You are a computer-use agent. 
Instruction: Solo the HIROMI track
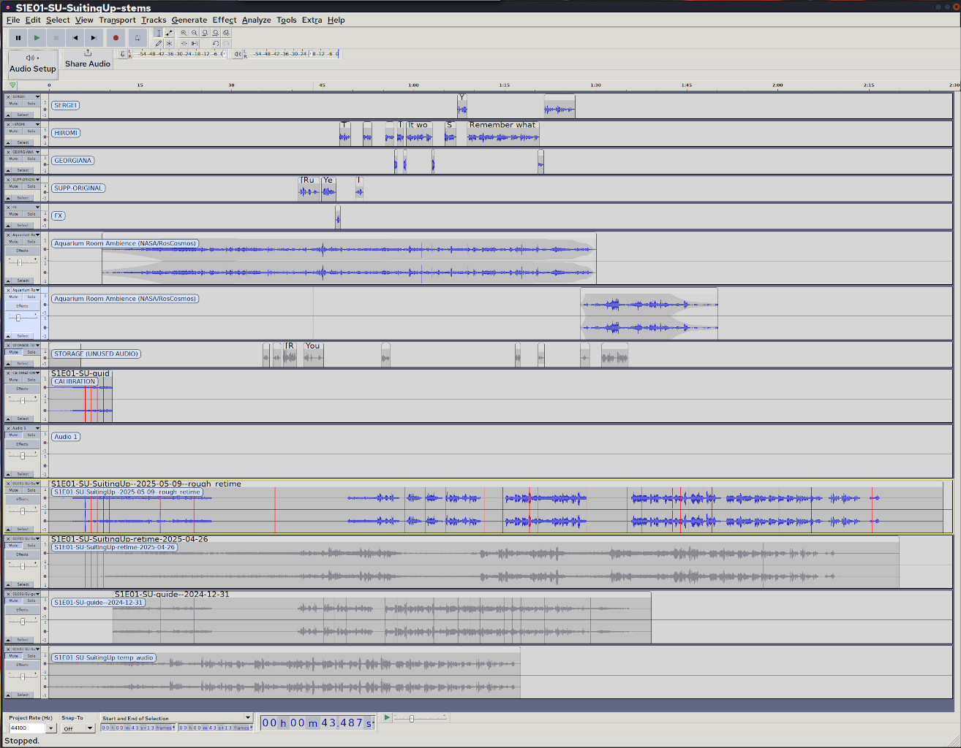pos(31,131)
